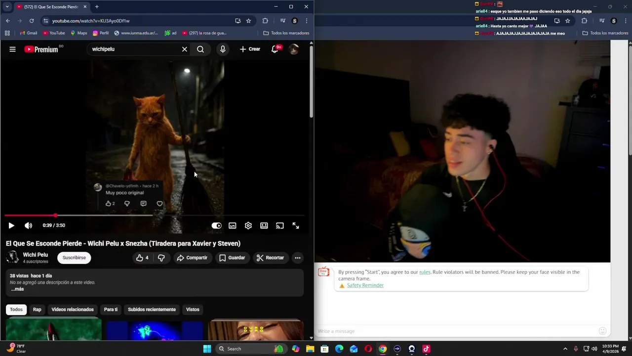Select the Vistos chip
Screen dimensions: 632x356
pyautogui.click(x=193, y=310)
